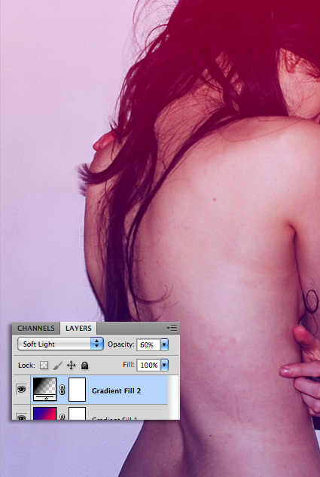
Task: Click the blue-red Gradient Fill 1 thumbnail
Action: coord(45,414)
